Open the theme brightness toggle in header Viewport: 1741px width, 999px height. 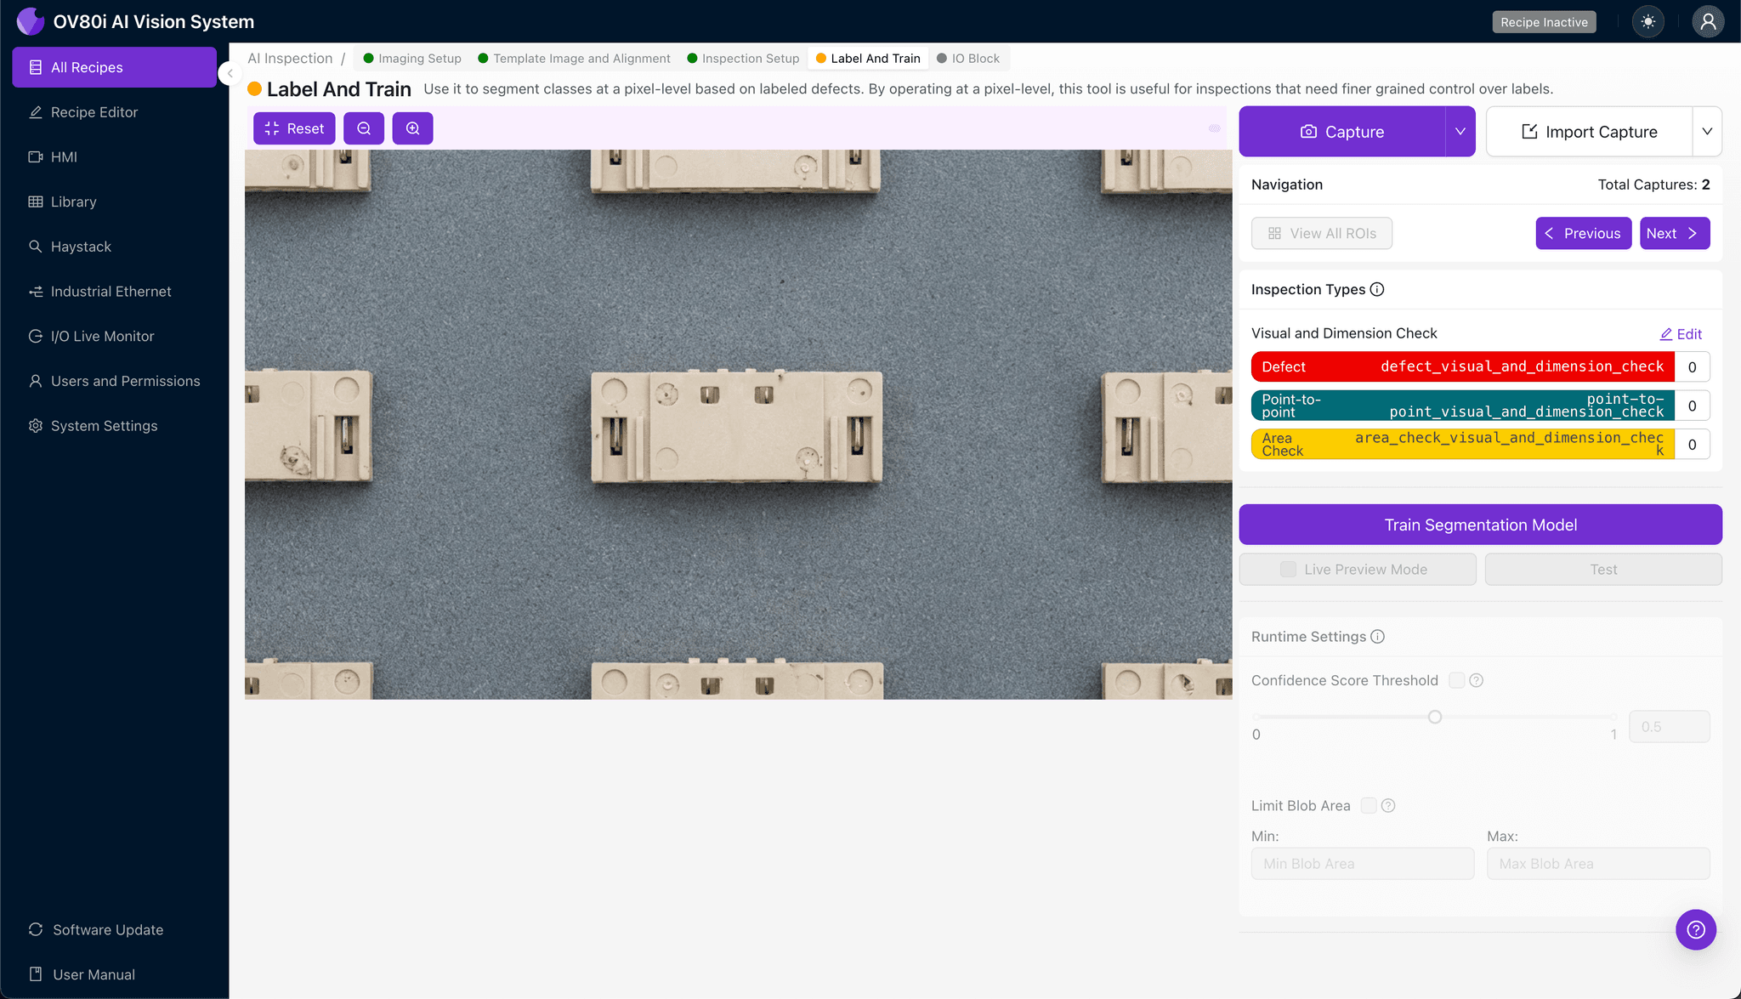(1647, 21)
